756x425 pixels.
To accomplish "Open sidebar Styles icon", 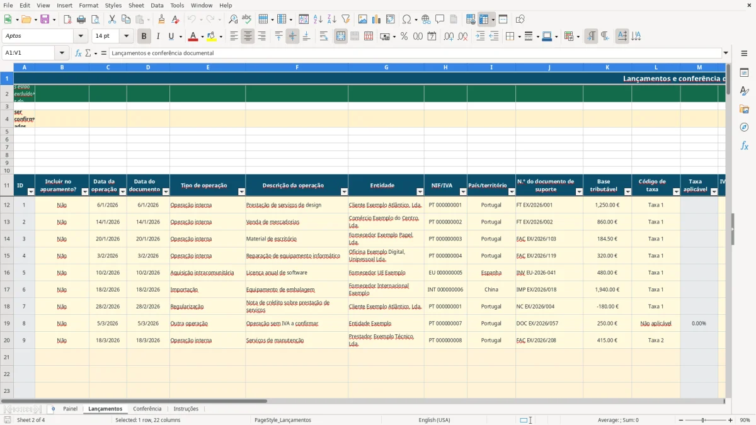I will 744,91.
